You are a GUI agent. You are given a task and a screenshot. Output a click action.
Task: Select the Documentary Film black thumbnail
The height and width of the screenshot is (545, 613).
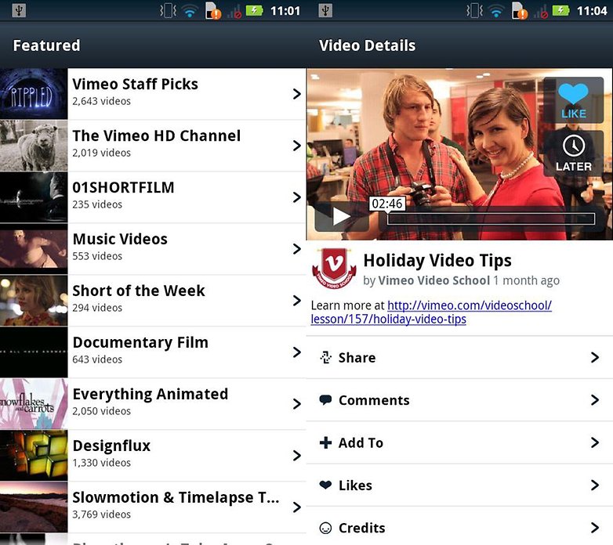[34, 352]
